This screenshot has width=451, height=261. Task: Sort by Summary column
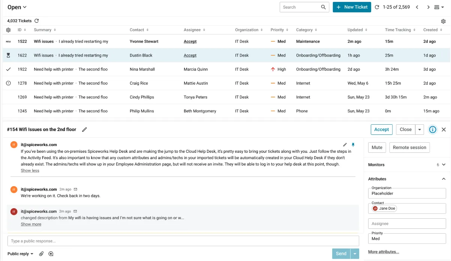tap(45, 30)
